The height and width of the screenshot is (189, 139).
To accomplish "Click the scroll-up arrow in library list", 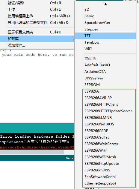I will (x=106, y=4).
